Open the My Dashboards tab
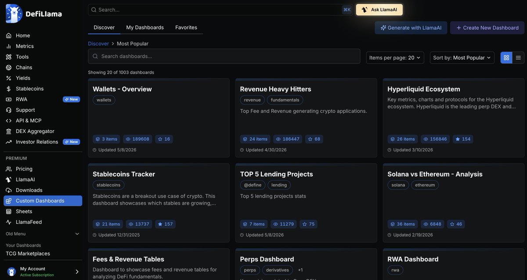The width and height of the screenshot is (527, 280). coord(145,27)
